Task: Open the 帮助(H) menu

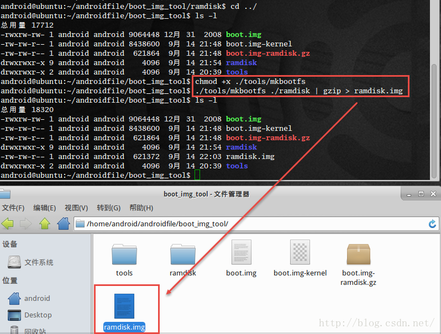Action: point(141,208)
